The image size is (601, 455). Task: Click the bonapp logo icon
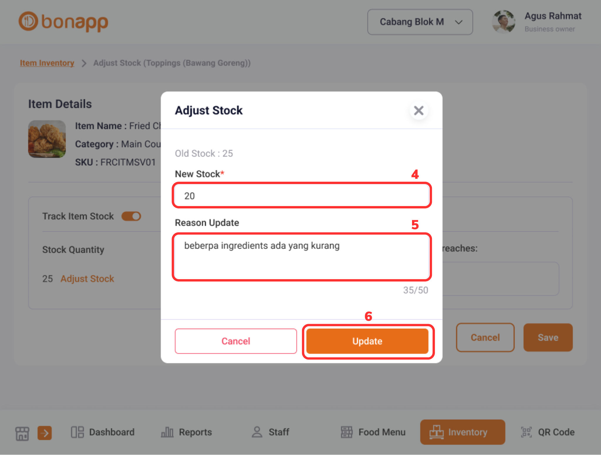pyautogui.click(x=28, y=21)
